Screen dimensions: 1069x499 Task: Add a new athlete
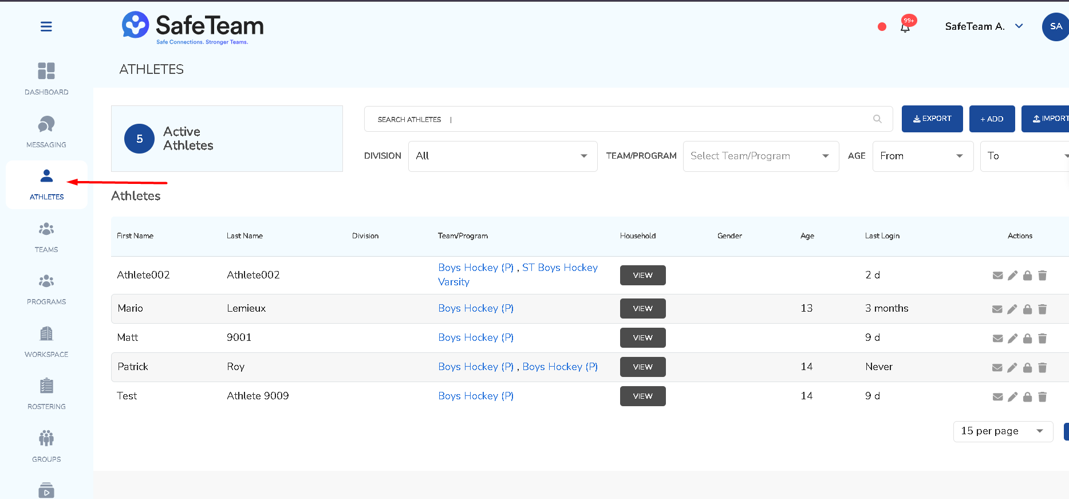(x=992, y=119)
